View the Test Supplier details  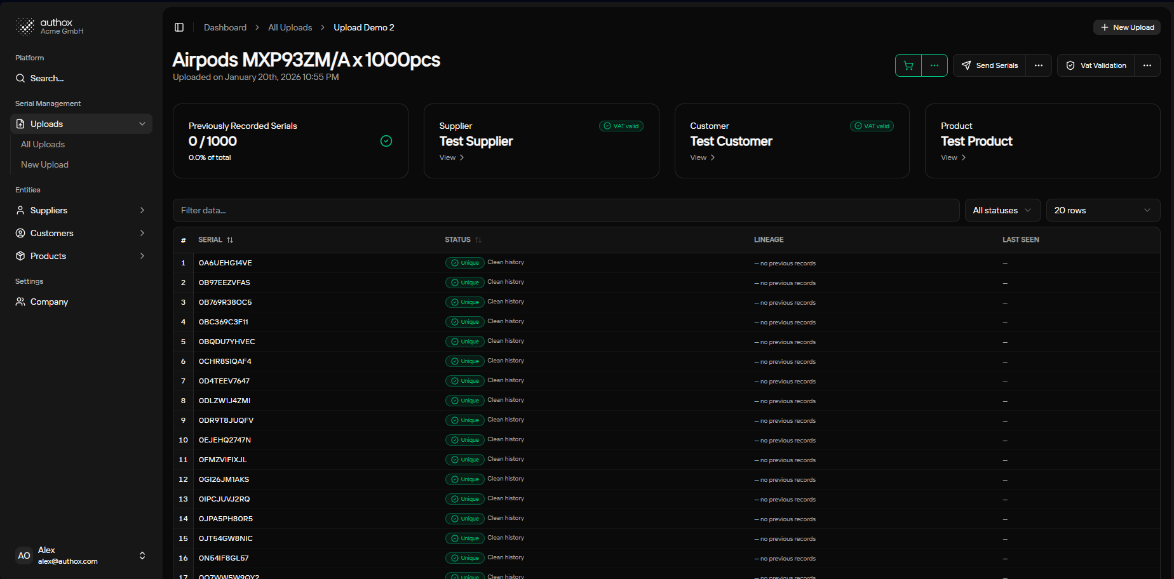[452, 157]
